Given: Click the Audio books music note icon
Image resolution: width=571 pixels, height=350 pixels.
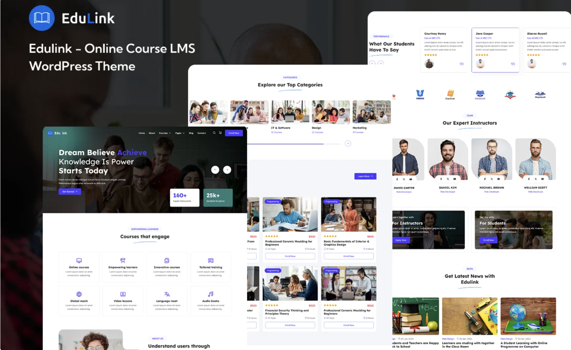Looking at the screenshot, I should point(211,294).
